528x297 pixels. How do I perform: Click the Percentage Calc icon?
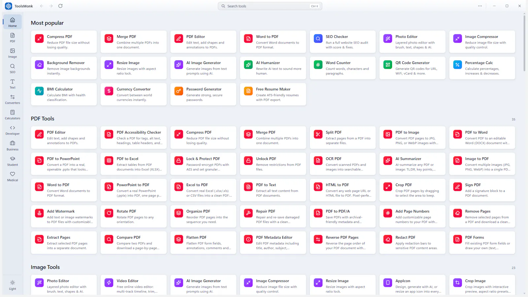pyautogui.click(x=457, y=65)
